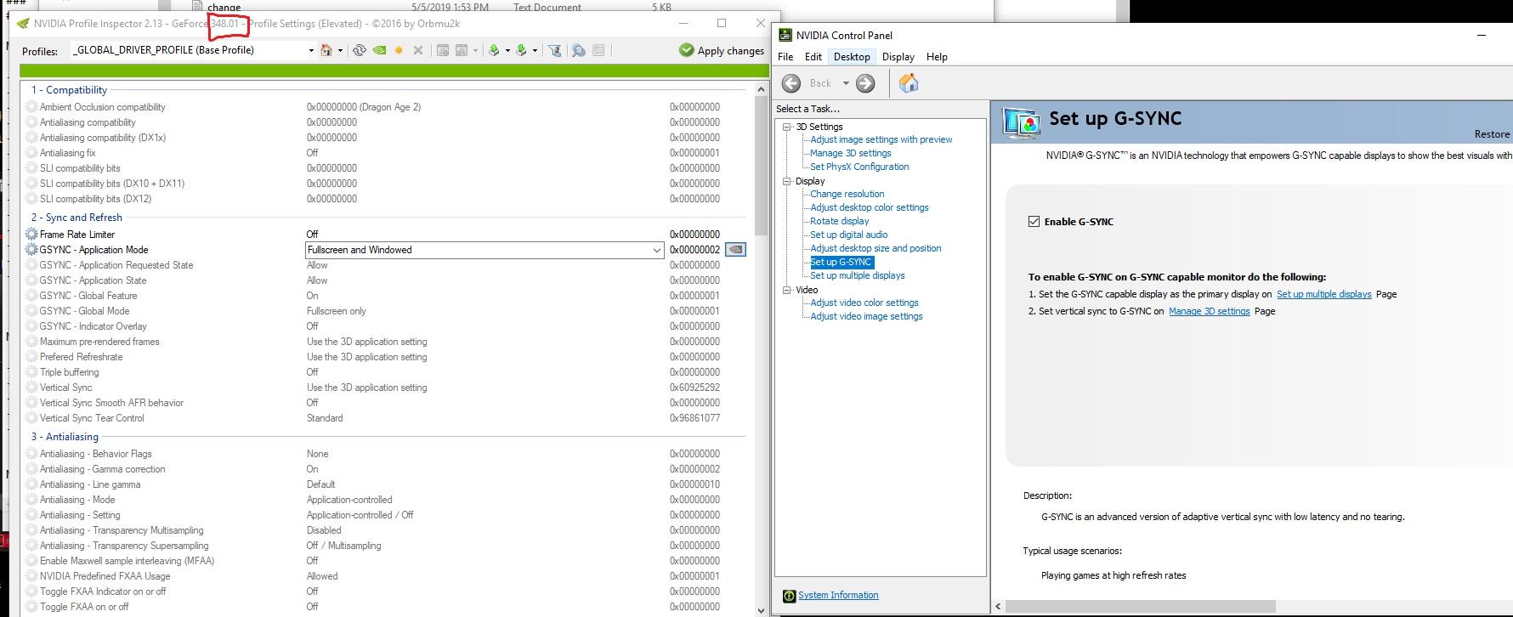Click Apply changes in Profile Inspector
The image size is (1513, 617).
tap(722, 50)
